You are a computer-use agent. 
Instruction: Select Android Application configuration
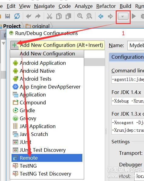(47, 63)
